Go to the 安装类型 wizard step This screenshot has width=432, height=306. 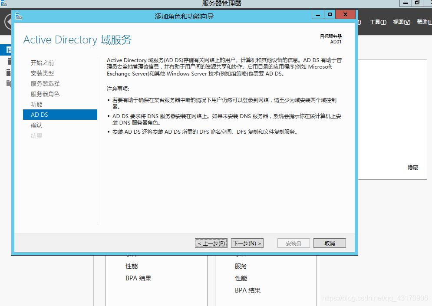(x=43, y=73)
